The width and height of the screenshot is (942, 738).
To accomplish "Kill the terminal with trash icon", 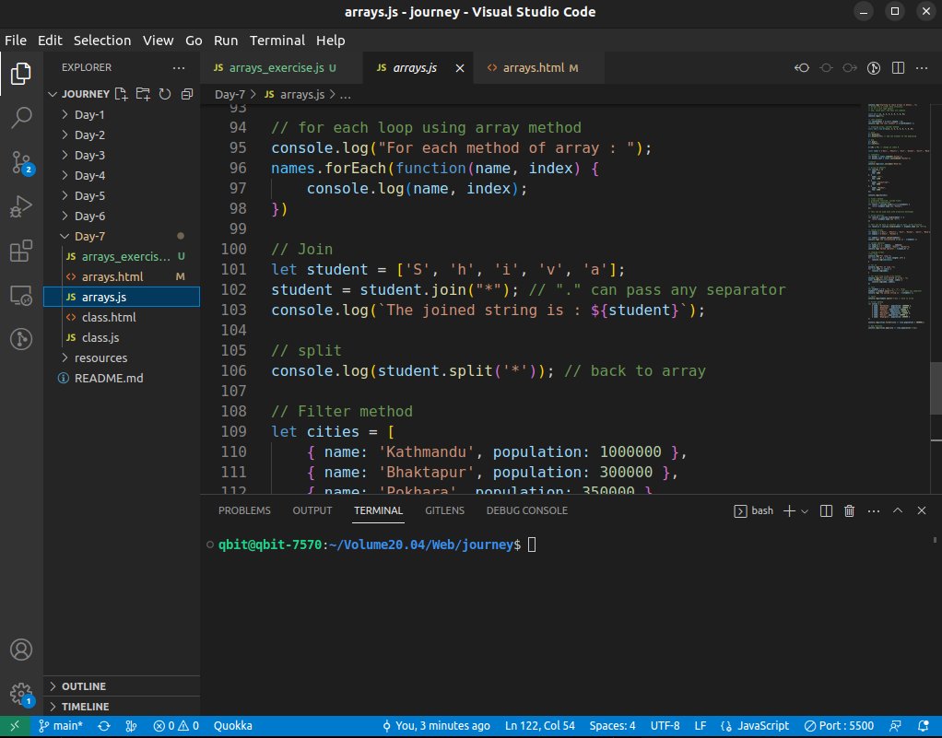I will pyautogui.click(x=850, y=511).
